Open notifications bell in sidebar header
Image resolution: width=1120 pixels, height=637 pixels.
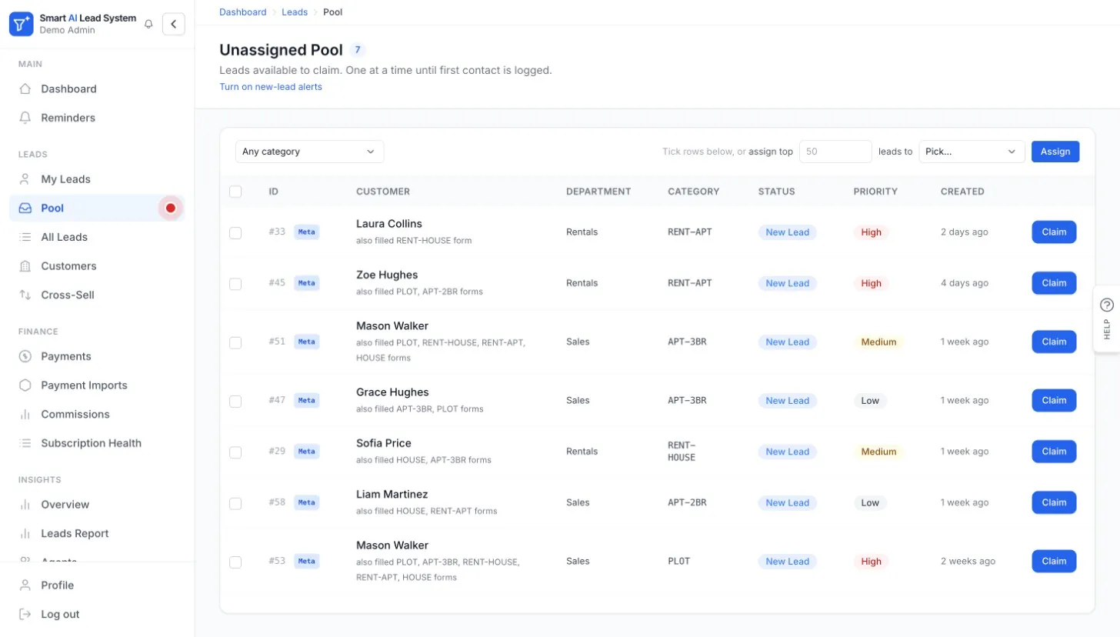148,25
